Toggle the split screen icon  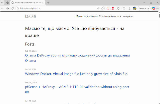pyautogui.click(x=124, y=8)
